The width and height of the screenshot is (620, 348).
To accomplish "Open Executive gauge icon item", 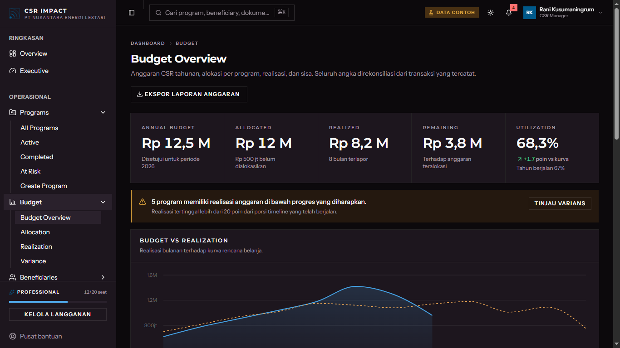I will point(13,71).
